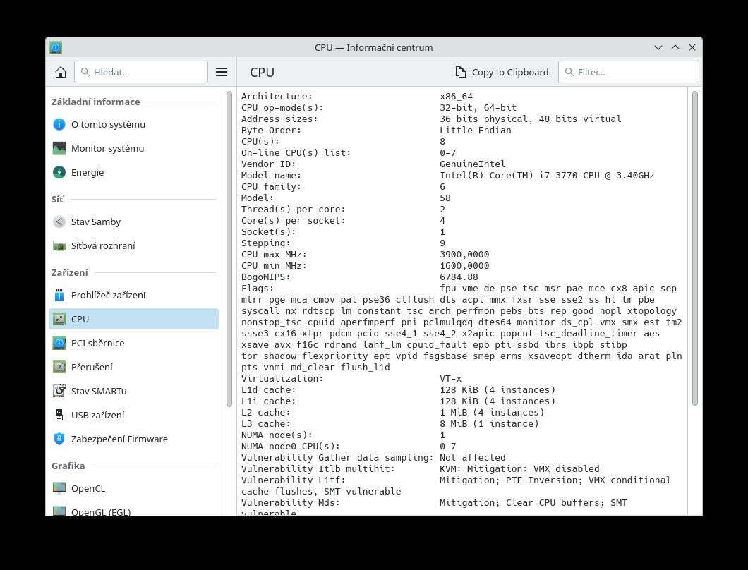Click the Stav SMARTu stethoscope icon
Image resolution: width=748 pixels, height=570 pixels.
click(59, 391)
